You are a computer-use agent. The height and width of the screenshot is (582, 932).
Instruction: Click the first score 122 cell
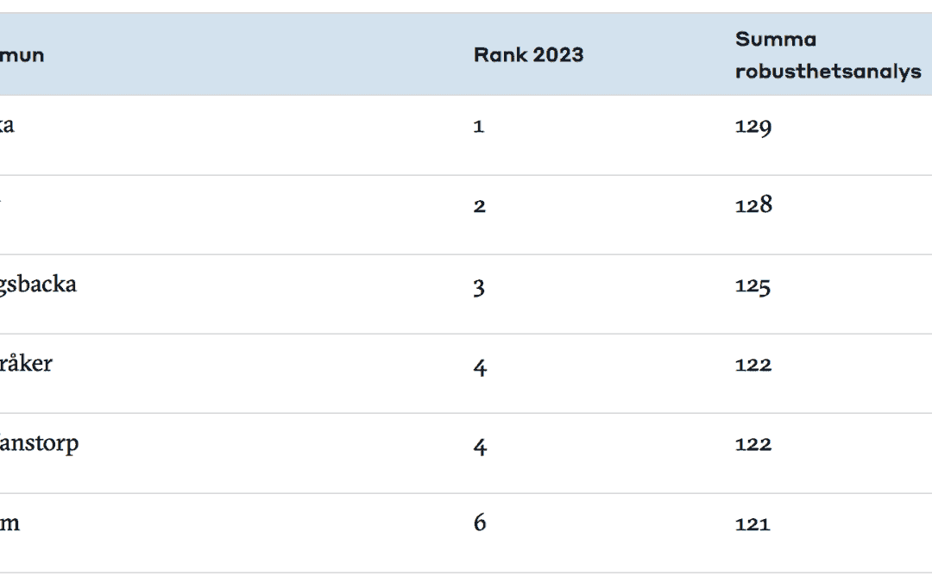click(x=753, y=364)
